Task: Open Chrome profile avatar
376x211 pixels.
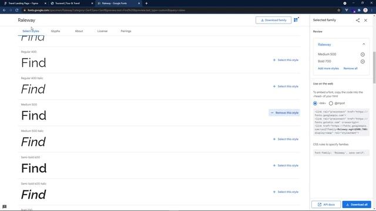Action: pyautogui.click(x=365, y=10)
